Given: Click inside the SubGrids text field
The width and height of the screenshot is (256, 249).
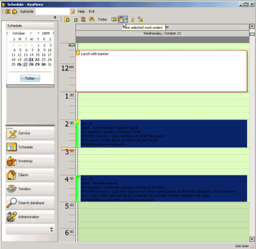Looking at the screenshot, I should pos(52,12).
